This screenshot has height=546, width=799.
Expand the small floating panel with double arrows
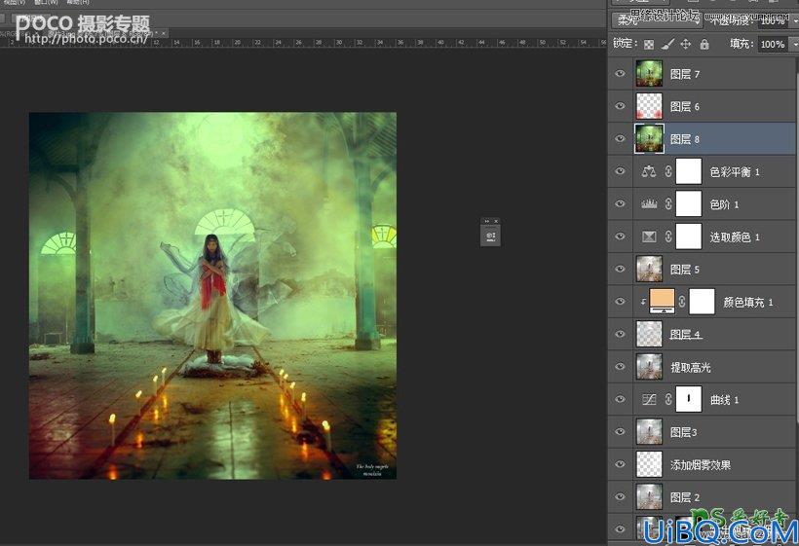point(486,221)
